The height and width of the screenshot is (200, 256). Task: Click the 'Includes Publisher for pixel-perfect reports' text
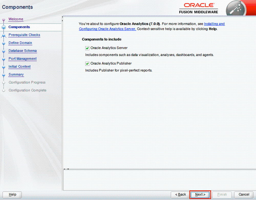(x=119, y=71)
